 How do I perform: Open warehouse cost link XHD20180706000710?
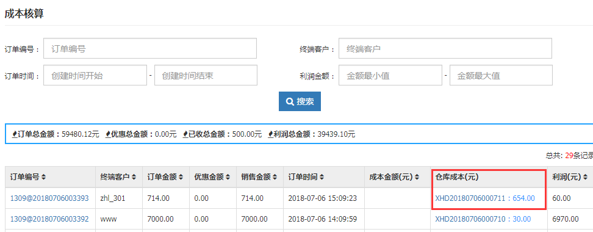(x=483, y=219)
